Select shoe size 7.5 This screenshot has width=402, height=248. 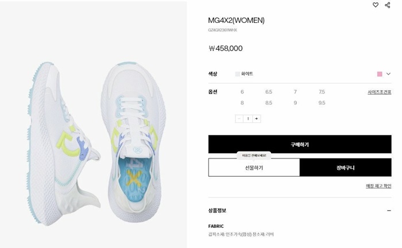click(322, 92)
